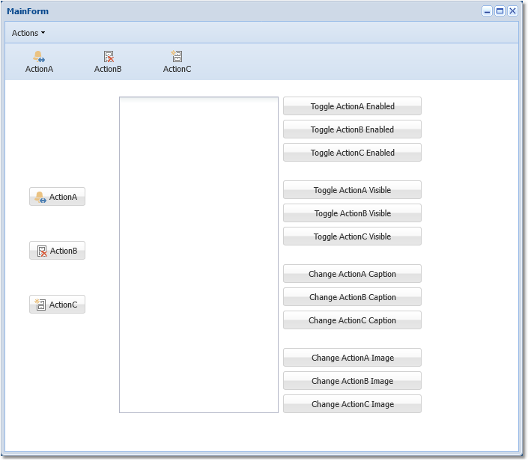Click the ActionC icon in the toolbar
Viewport: 528px width, 461px height.
pos(177,57)
